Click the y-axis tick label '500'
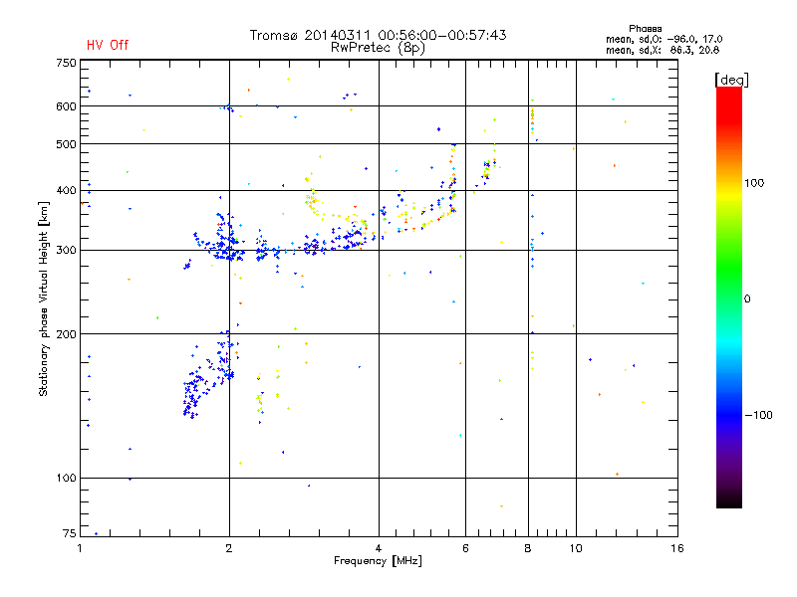This screenshot has height=597, width=797. pyautogui.click(x=66, y=144)
